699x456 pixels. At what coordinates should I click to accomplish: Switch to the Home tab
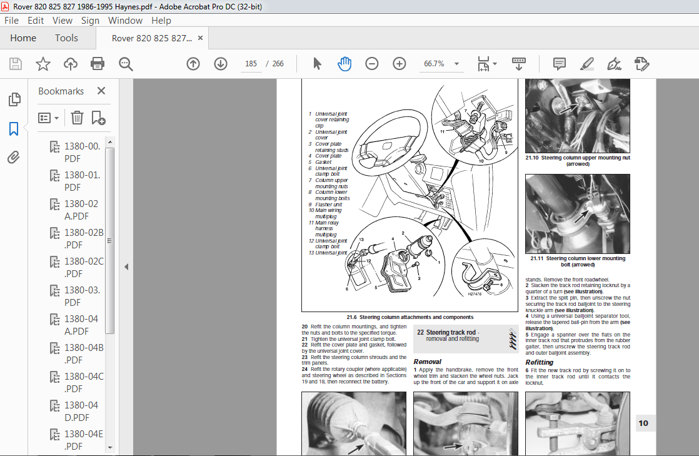tap(23, 38)
